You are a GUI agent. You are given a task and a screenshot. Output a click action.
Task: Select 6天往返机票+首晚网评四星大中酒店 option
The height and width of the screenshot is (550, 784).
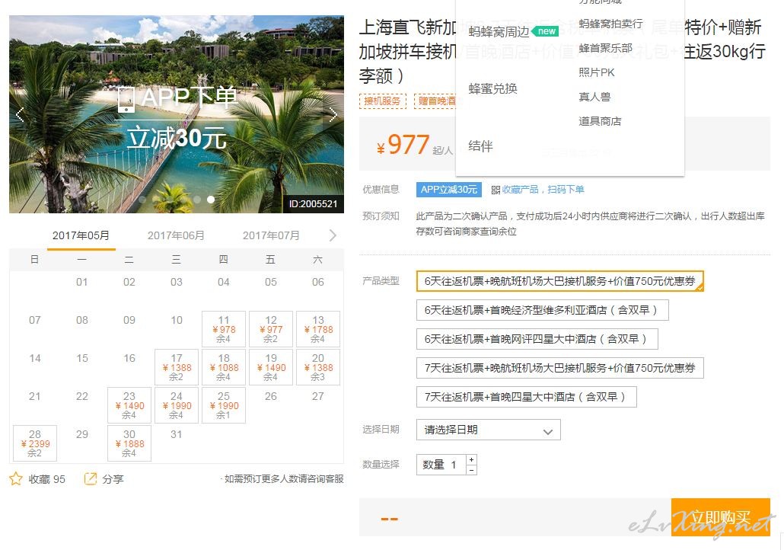537,339
